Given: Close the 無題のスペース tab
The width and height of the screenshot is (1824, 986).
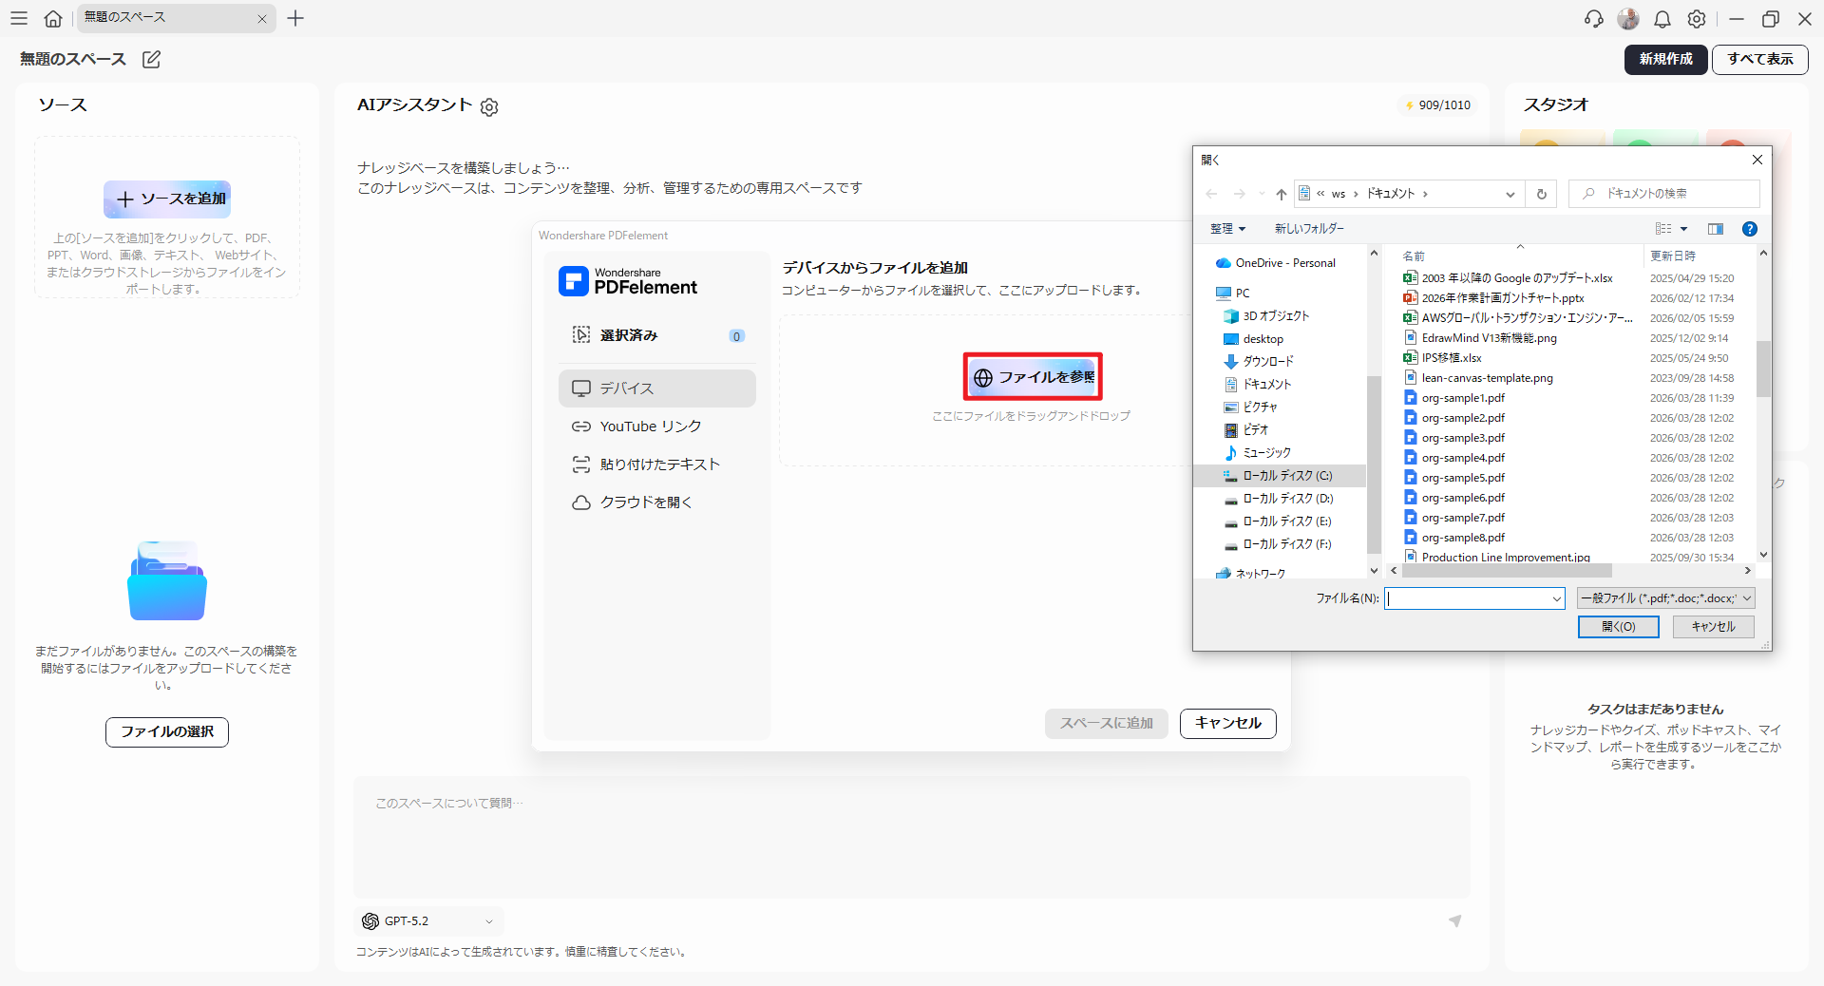Looking at the screenshot, I should (x=262, y=19).
